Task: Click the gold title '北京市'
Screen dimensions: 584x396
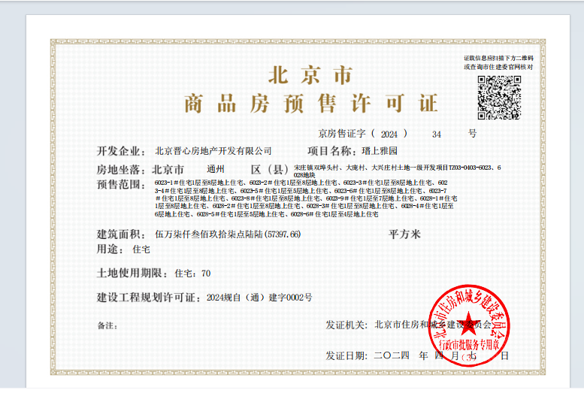Action: [310, 75]
